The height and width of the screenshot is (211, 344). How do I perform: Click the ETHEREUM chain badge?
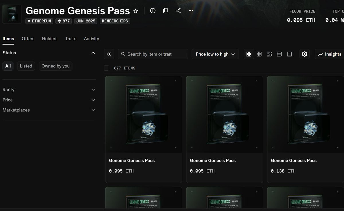(x=39, y=21)
